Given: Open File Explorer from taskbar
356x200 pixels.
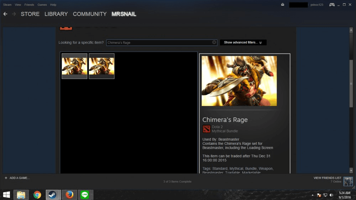Looking at the screenshot, I should click(21, 195).
